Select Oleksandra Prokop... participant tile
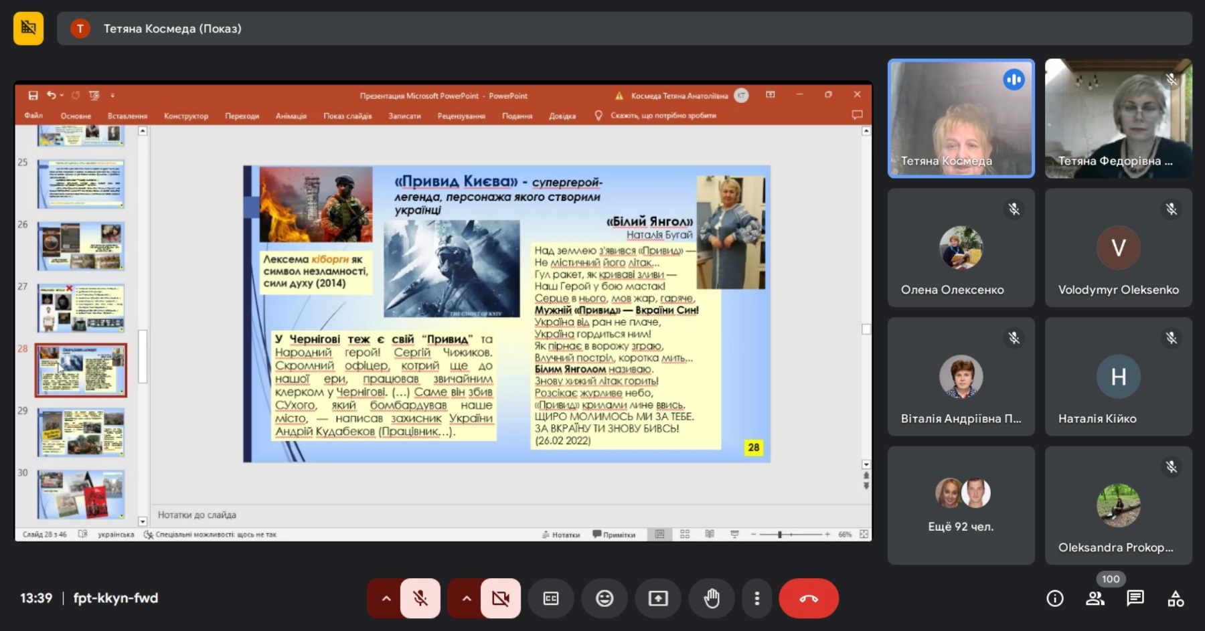The image size is (1205, 631). tap(1119, 506)
